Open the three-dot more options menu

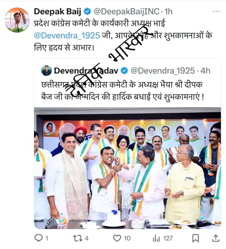click(x=216, y=11)
